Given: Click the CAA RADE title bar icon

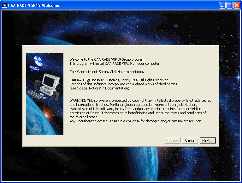Looking at the screenshot, I should tap(4, 5).
